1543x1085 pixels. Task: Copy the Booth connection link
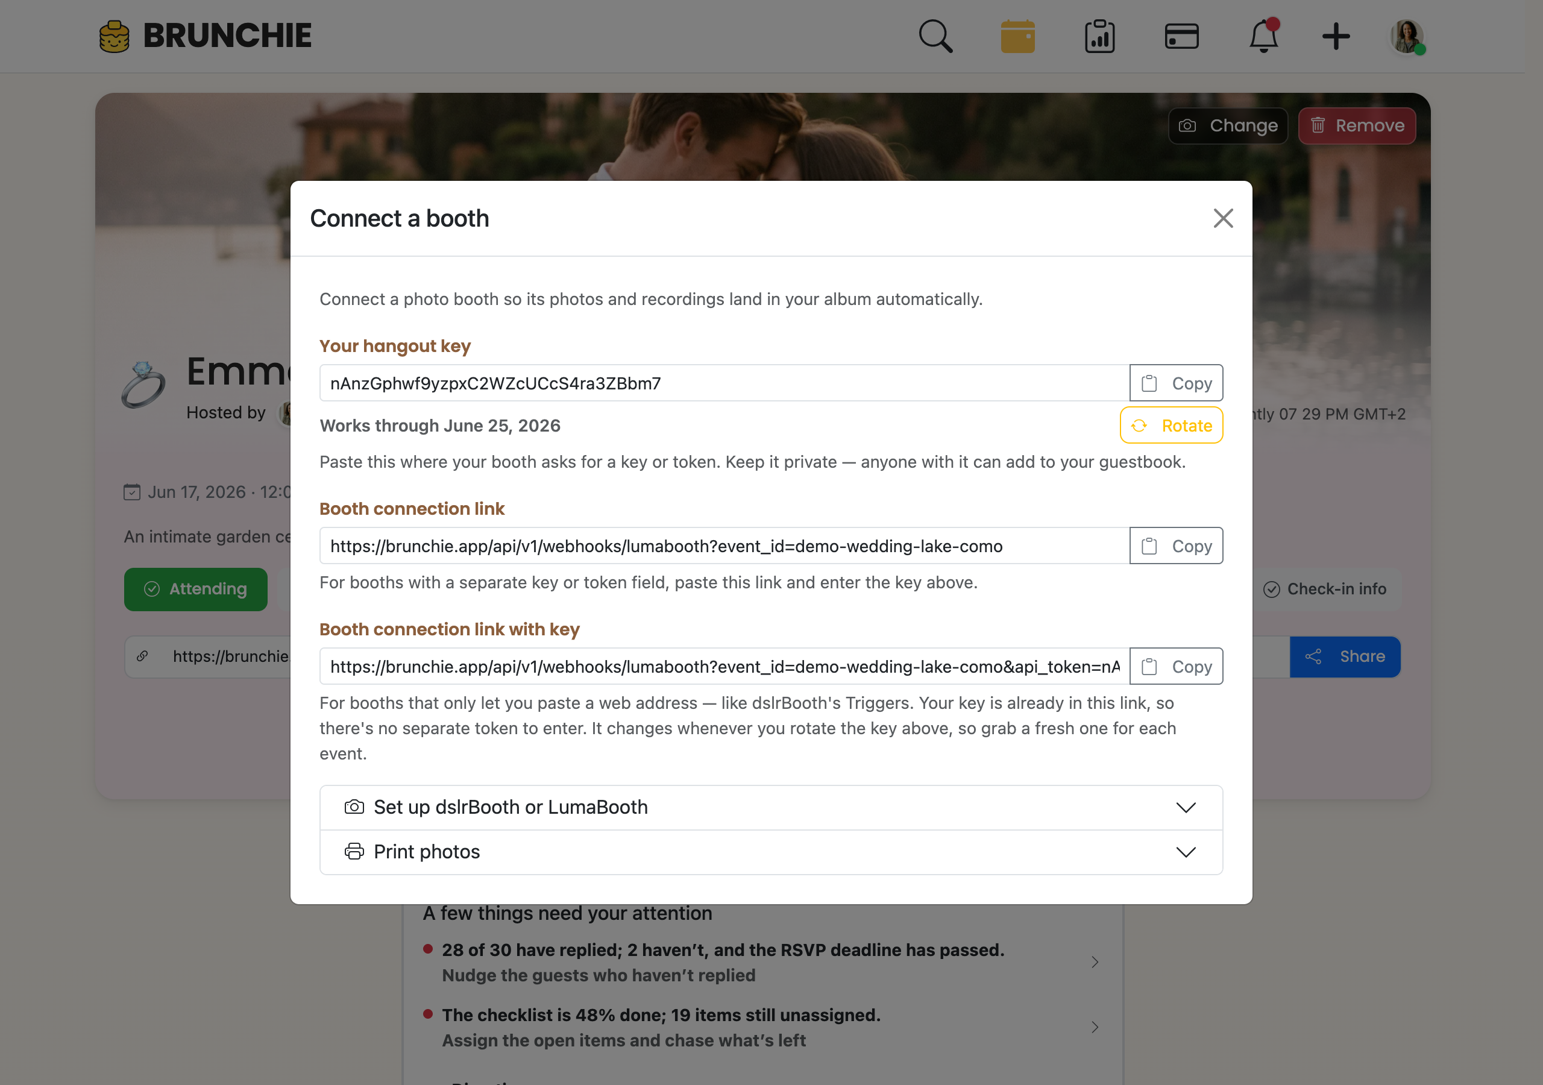1176,546
